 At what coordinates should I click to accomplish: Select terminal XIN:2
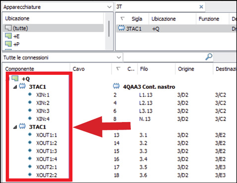coord(43,103)
